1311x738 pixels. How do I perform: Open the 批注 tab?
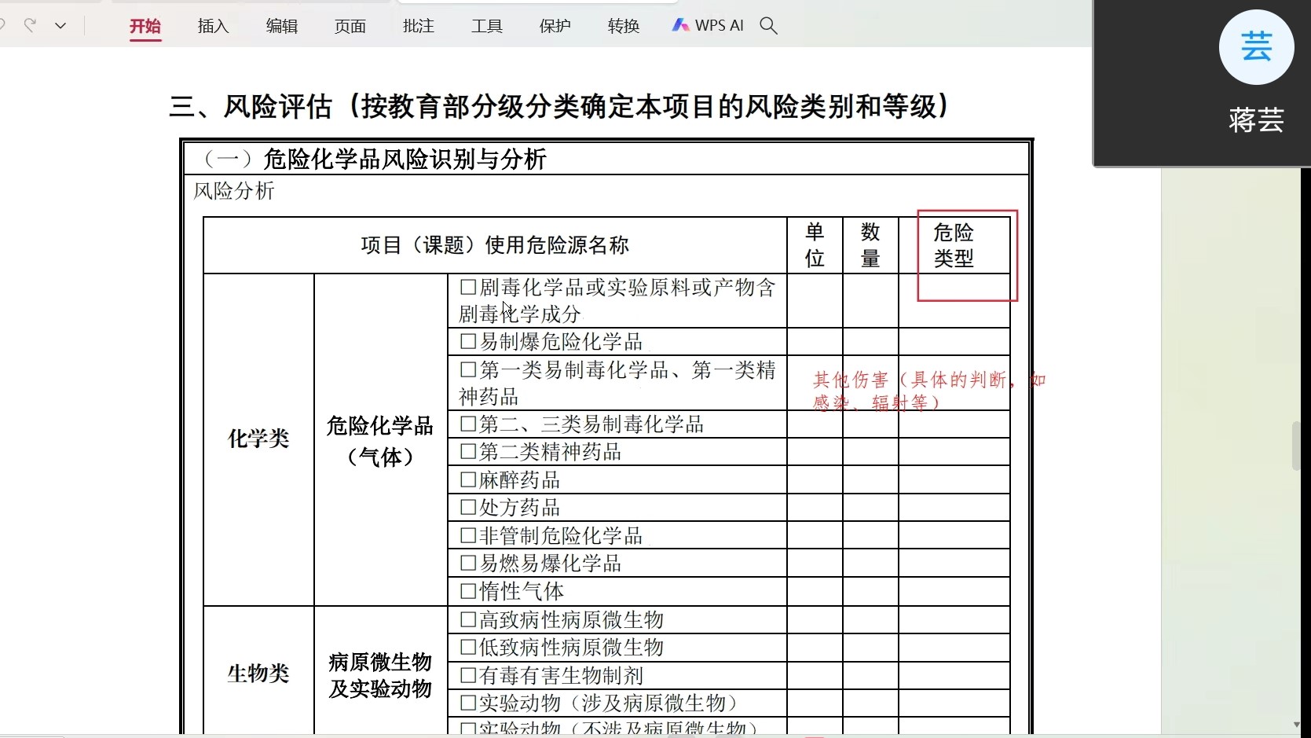click(x=419, y=26)
